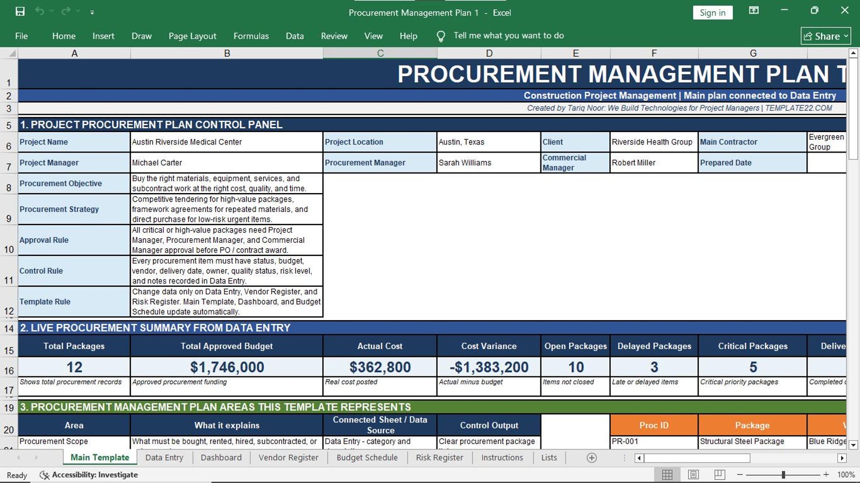Open the Data ribbon tab

(295, 36)
